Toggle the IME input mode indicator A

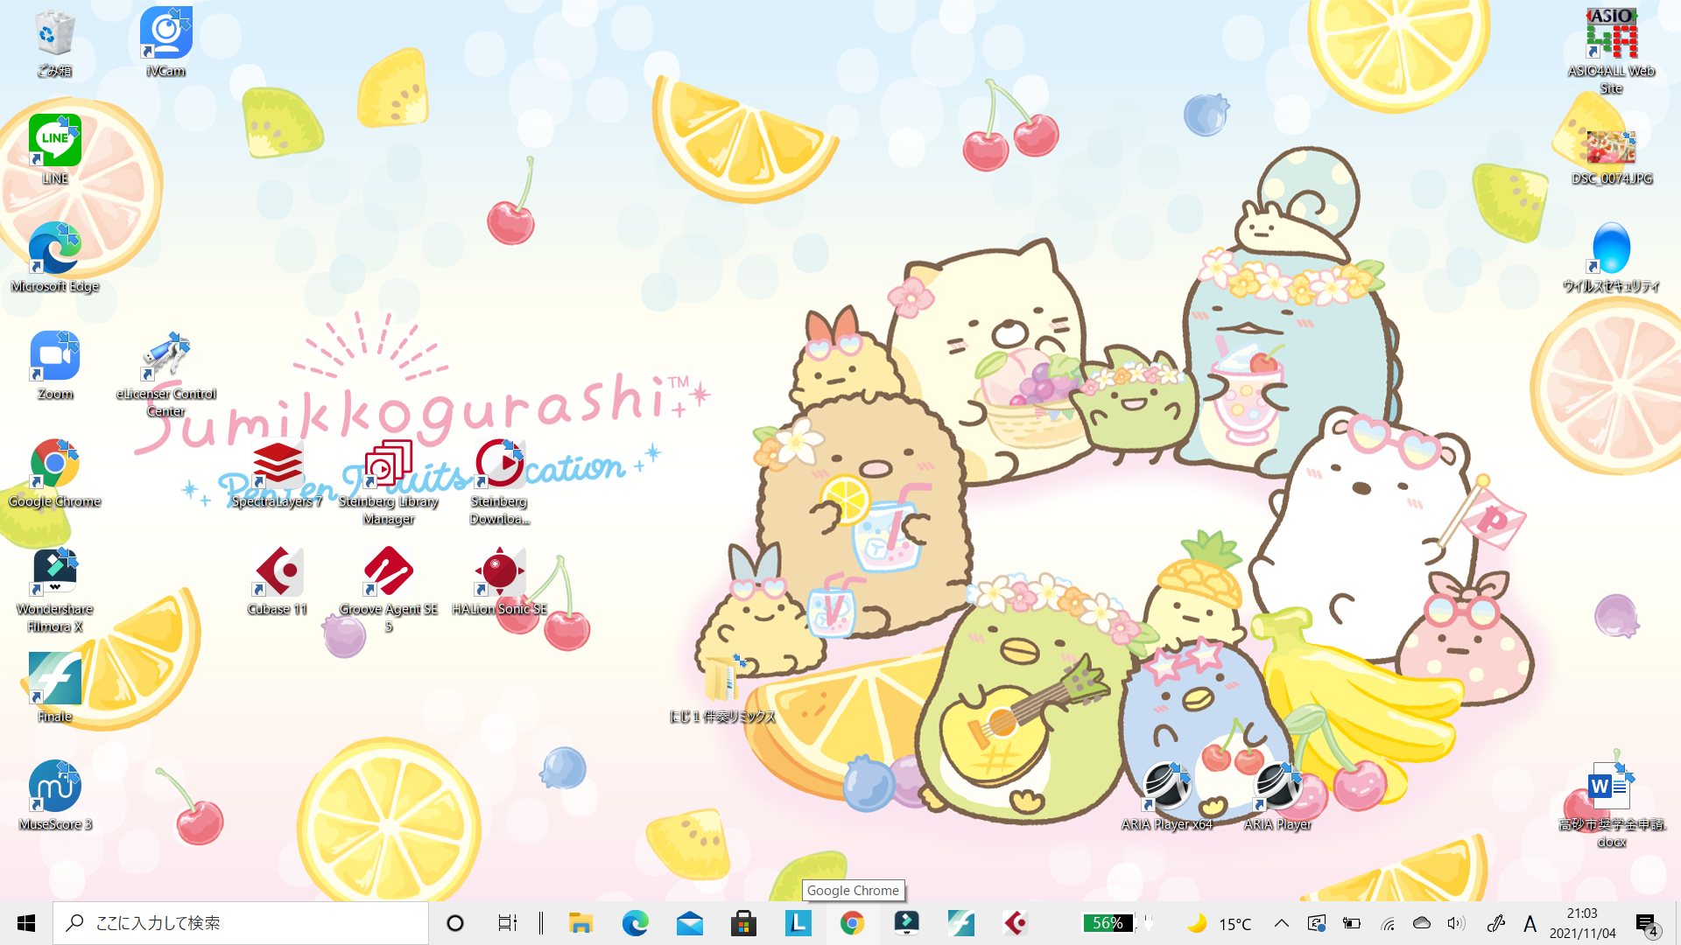(1530, 923)
